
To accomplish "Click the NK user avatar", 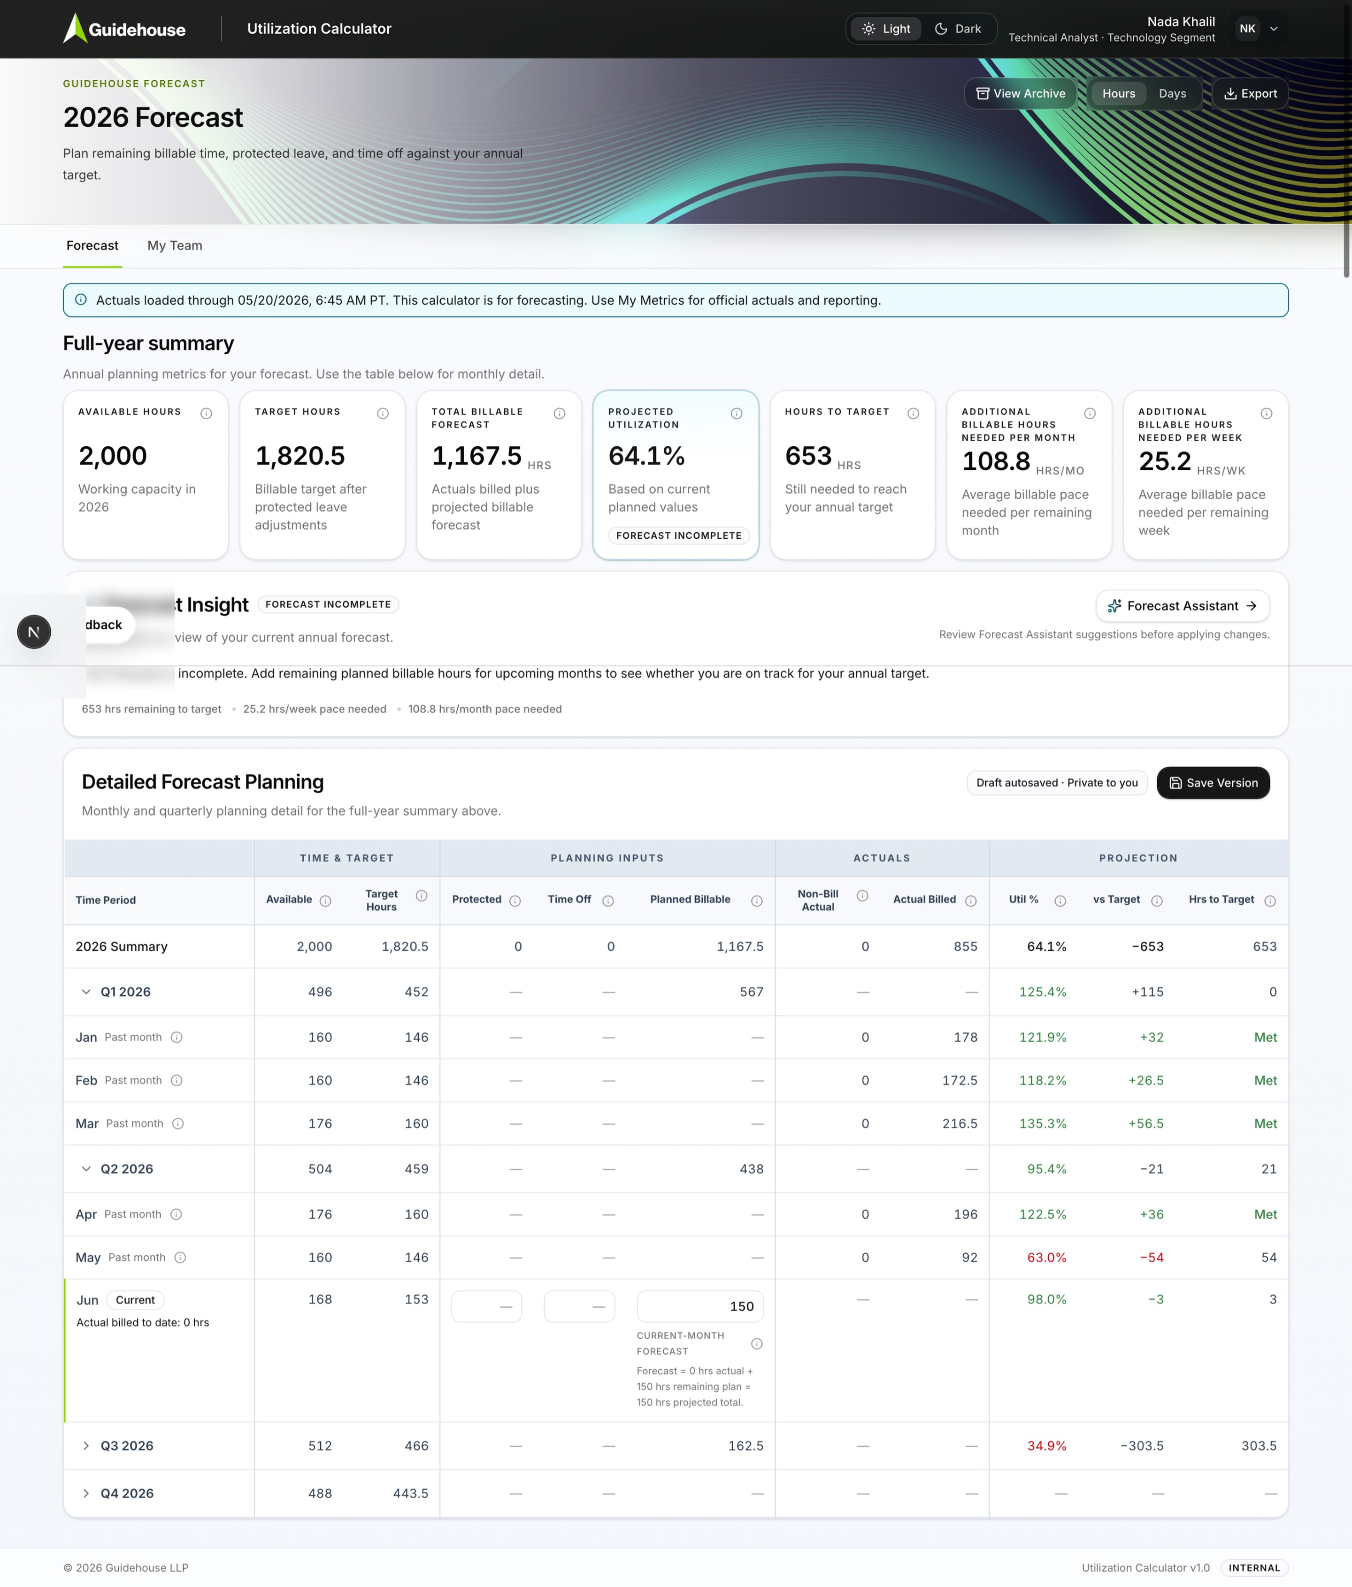I will click(1248, 29).
